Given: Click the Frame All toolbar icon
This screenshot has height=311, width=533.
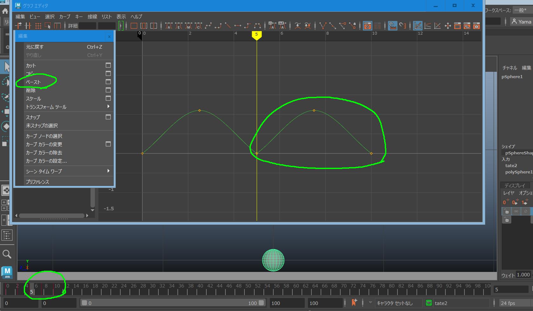Looking at the screenshot, I should pyautogui.click(x=134, y=26).
